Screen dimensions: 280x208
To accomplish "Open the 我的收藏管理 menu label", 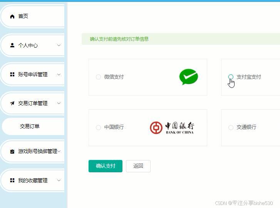I will (x=33, y=180).
